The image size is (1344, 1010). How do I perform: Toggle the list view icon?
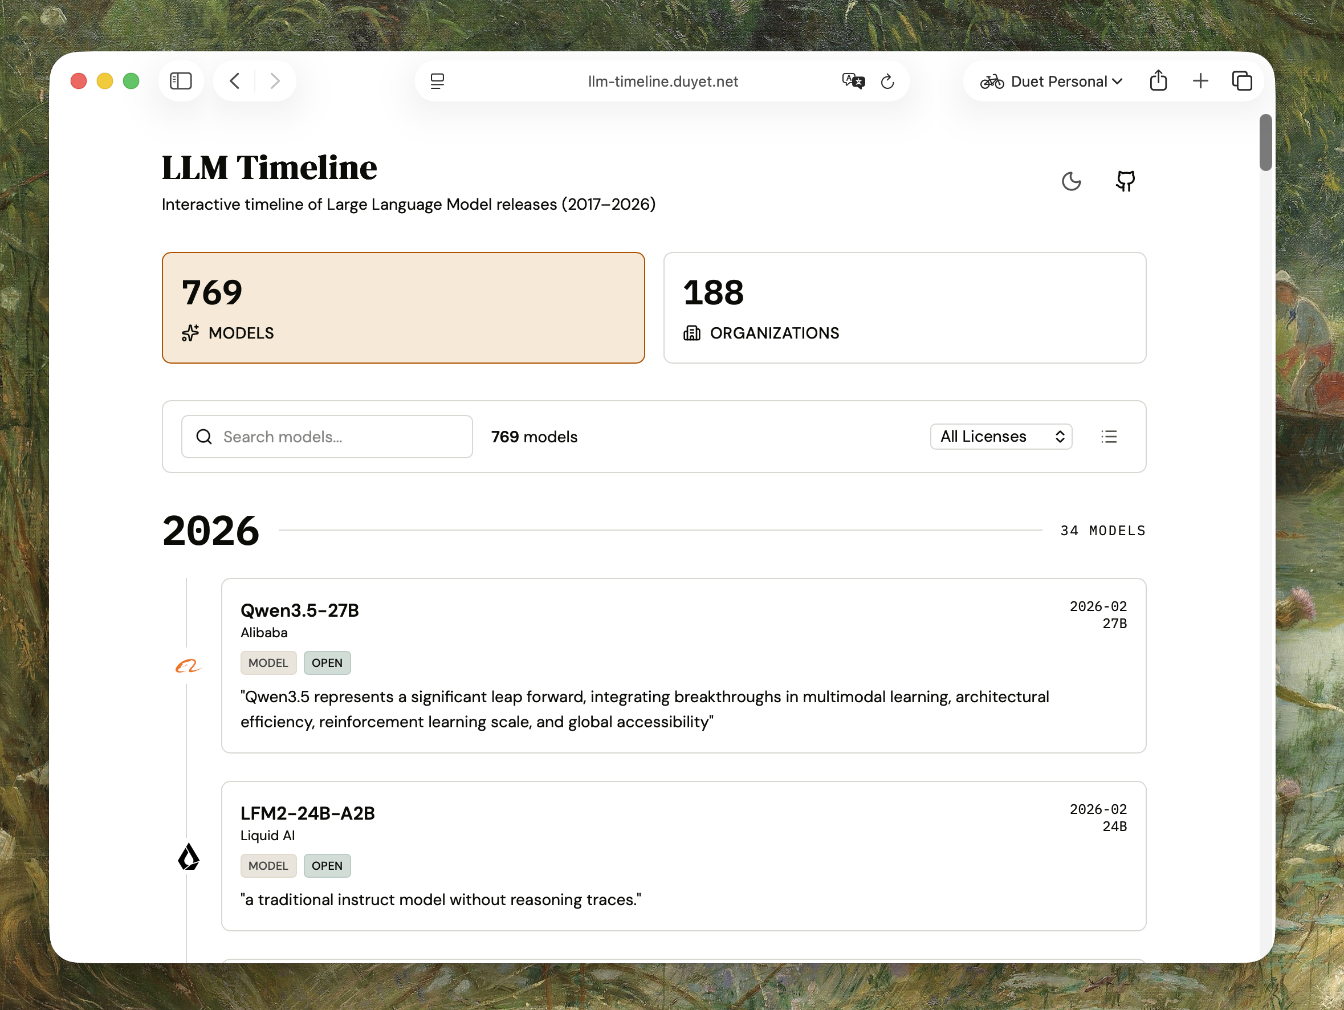[1109, 437]
